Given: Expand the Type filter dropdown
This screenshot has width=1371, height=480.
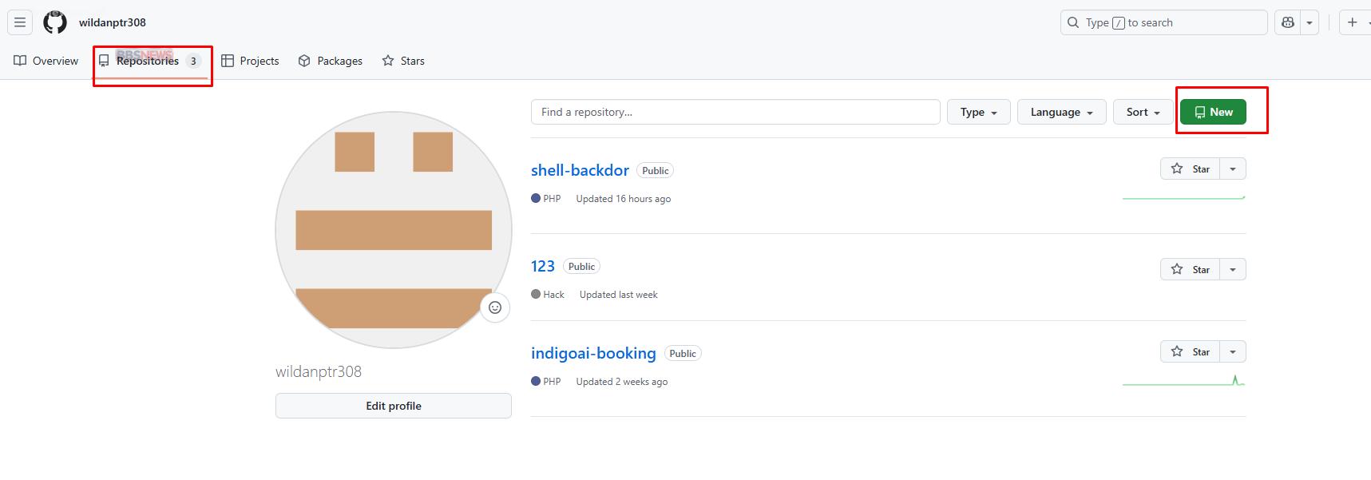Looking at the screenshot, I should point(978,112).
